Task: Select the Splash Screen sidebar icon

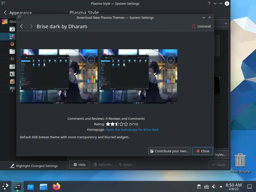Action: pos(12,89)
